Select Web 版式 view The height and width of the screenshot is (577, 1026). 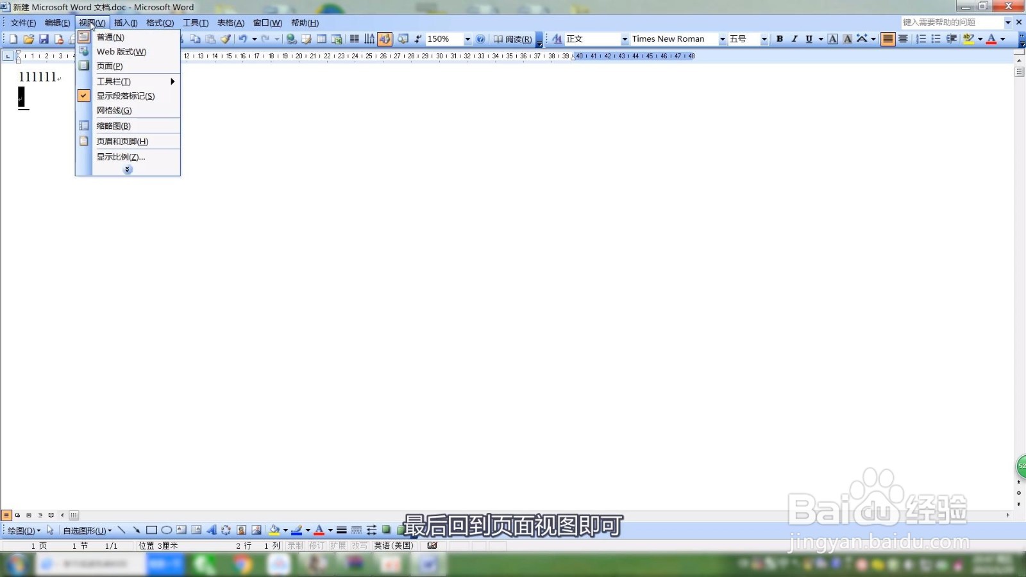pos(128,51)
